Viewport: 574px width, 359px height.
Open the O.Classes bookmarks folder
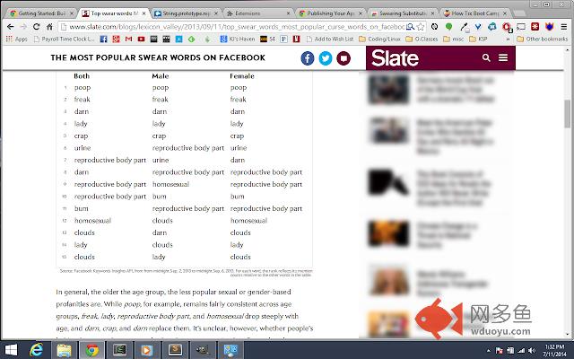coord(422,39)
